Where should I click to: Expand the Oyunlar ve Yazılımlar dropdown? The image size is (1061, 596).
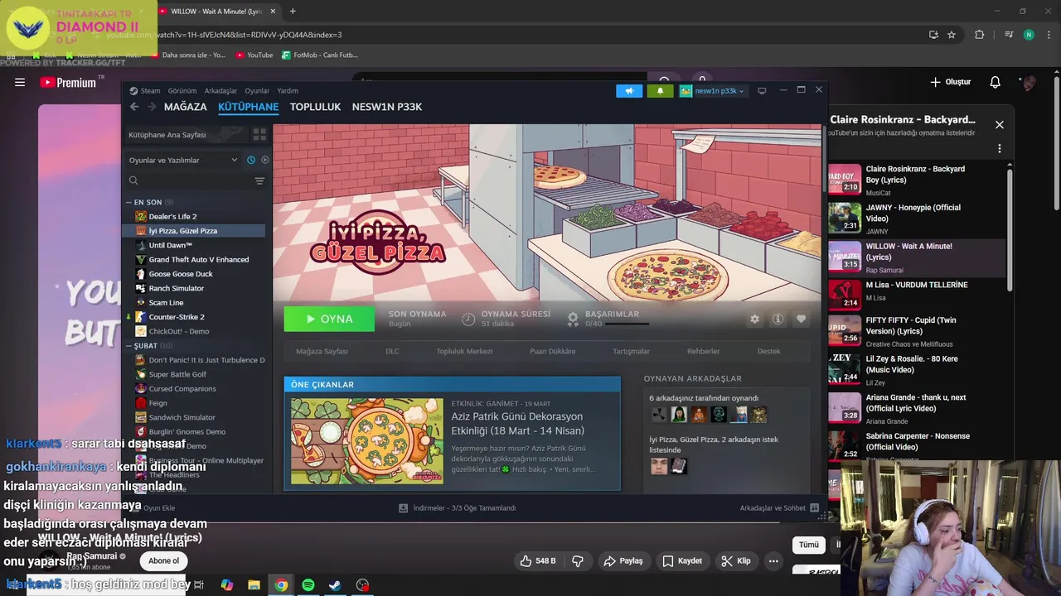point(183,160)
